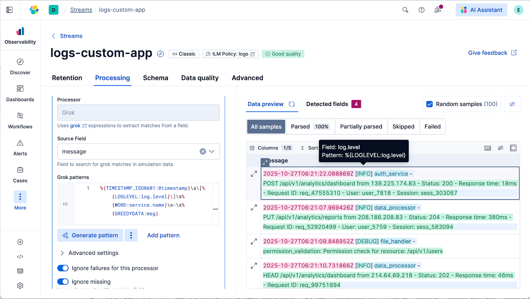This screenshot has height=299, width=530.
Task: Uncheck the Random samples checkbox
Action: tap(430, 104)
